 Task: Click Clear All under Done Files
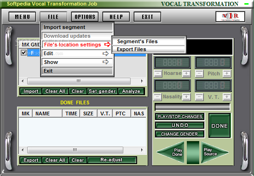click(55, 160)
